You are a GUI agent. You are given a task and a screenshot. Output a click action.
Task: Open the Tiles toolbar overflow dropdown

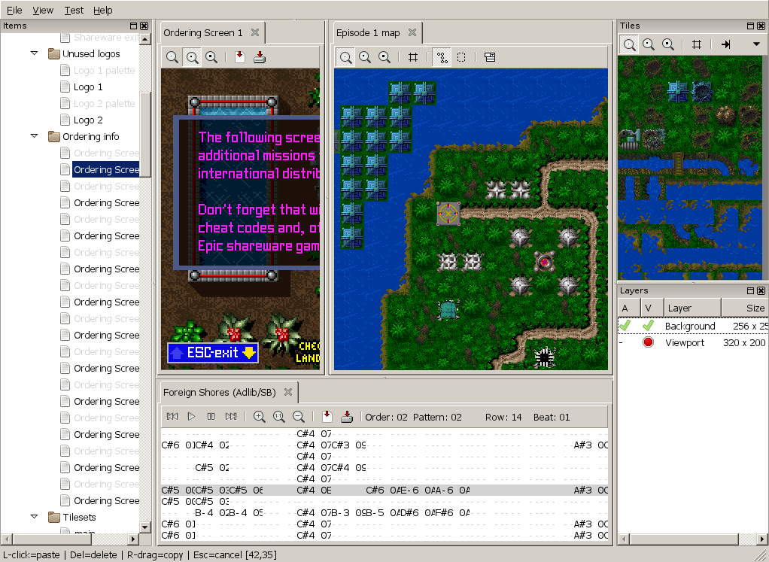coord(756,44)
